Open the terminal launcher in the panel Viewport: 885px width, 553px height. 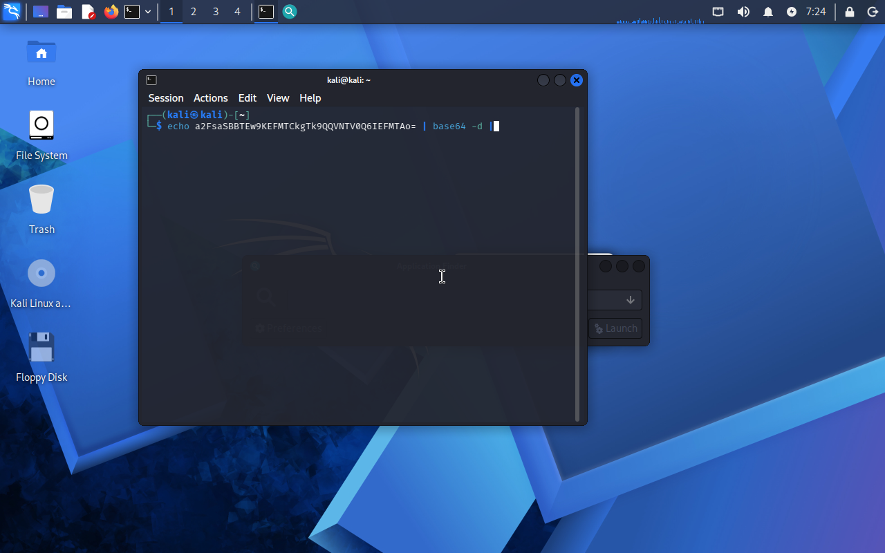tap(132, 12)
